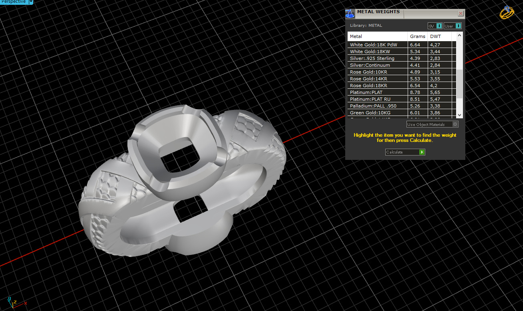Select the Platinum:PLAT RU row
523x311 pixels.
point(402,99)
